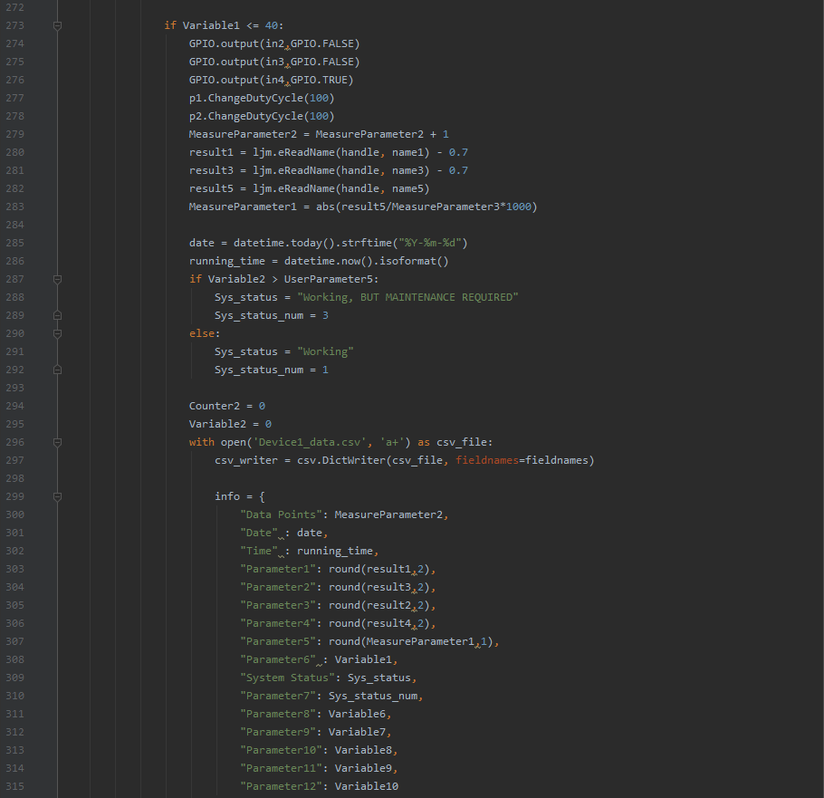Collapse the 'info = {' dictionary fold marker

click(58, 496)
